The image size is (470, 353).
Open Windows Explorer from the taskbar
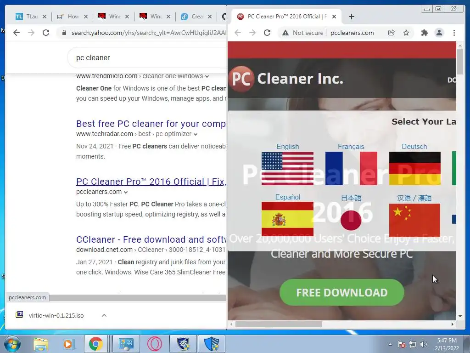(x=41, y=344)
